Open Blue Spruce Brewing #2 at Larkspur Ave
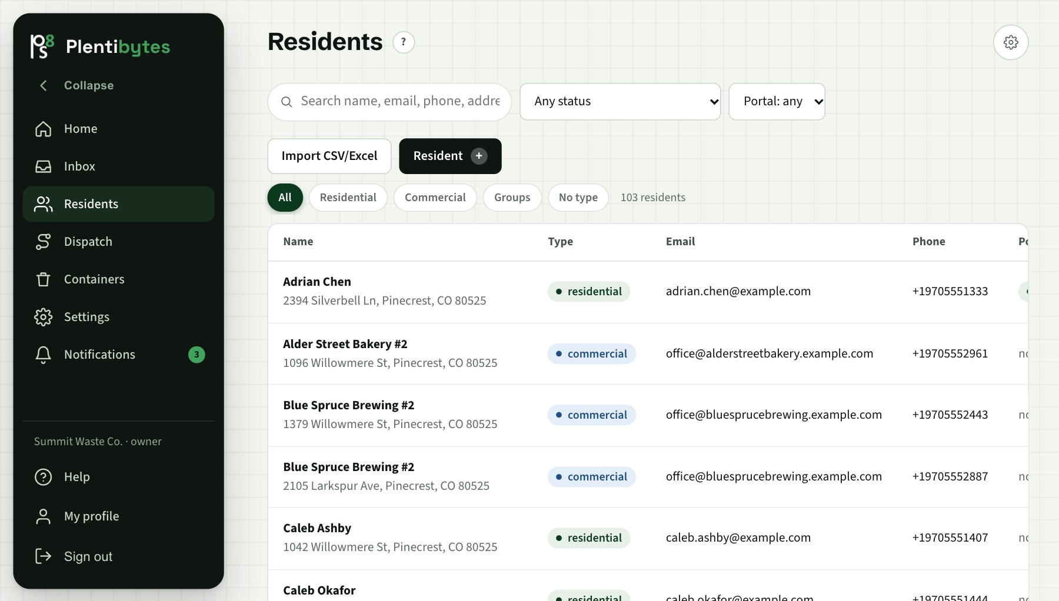This screenshot has width=1059, height=601. pyautogui.click(x=648, y=477)
